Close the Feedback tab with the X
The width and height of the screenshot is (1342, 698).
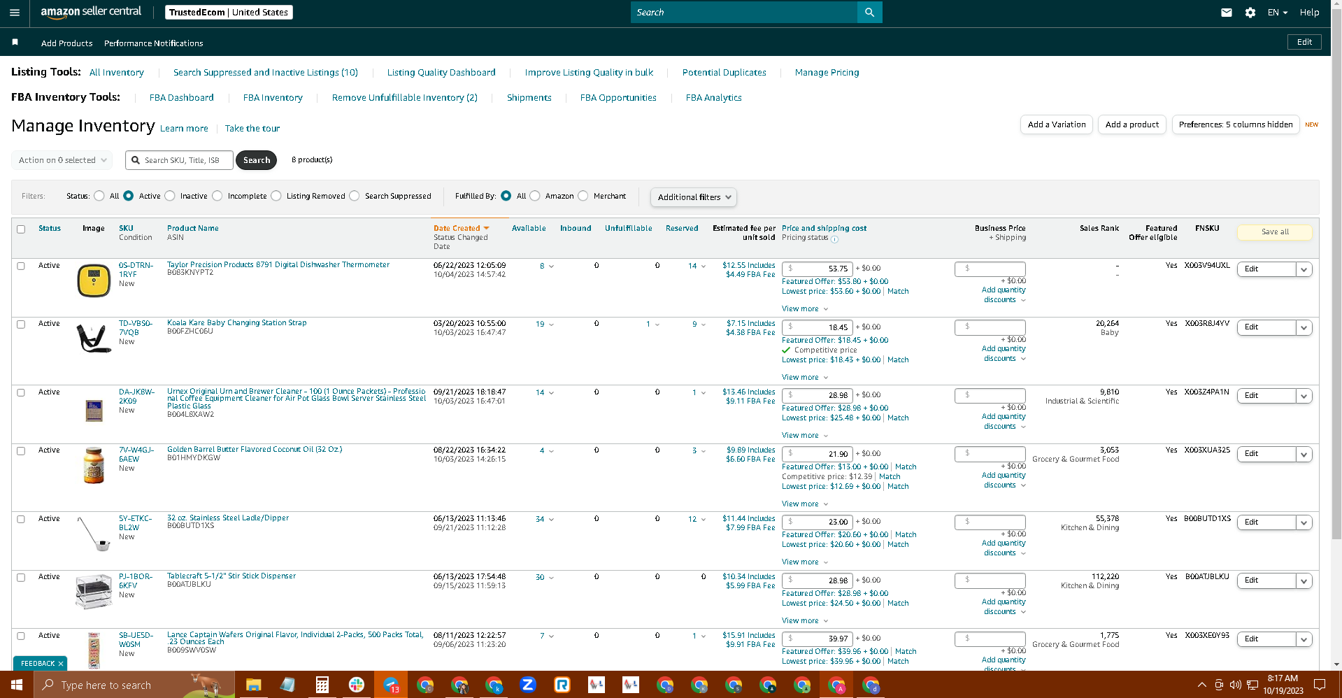tap(61, 663)
